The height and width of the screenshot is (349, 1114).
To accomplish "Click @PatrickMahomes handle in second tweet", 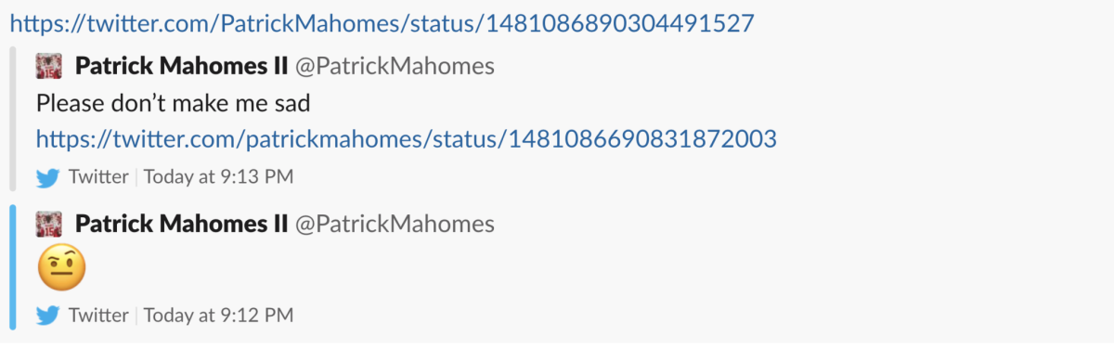I will [x=395, y=224].
